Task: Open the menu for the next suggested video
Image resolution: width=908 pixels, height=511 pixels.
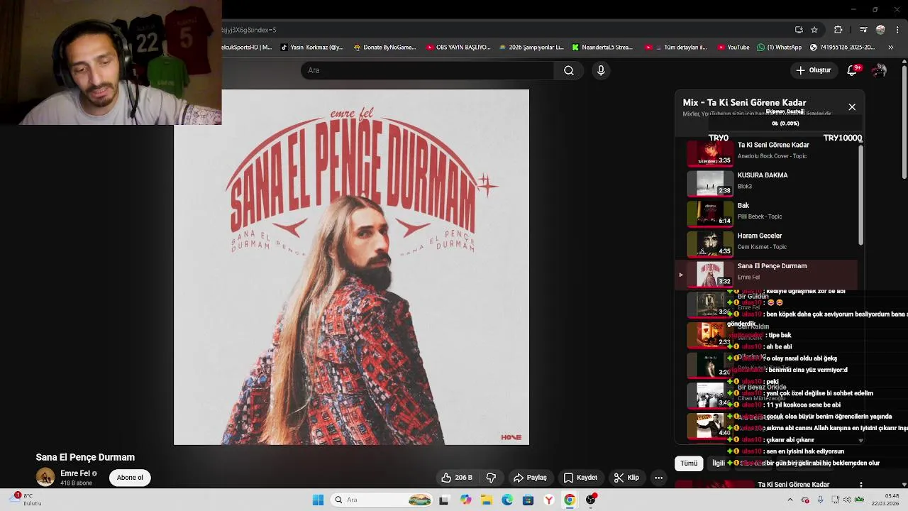Action: coord(860,485)
